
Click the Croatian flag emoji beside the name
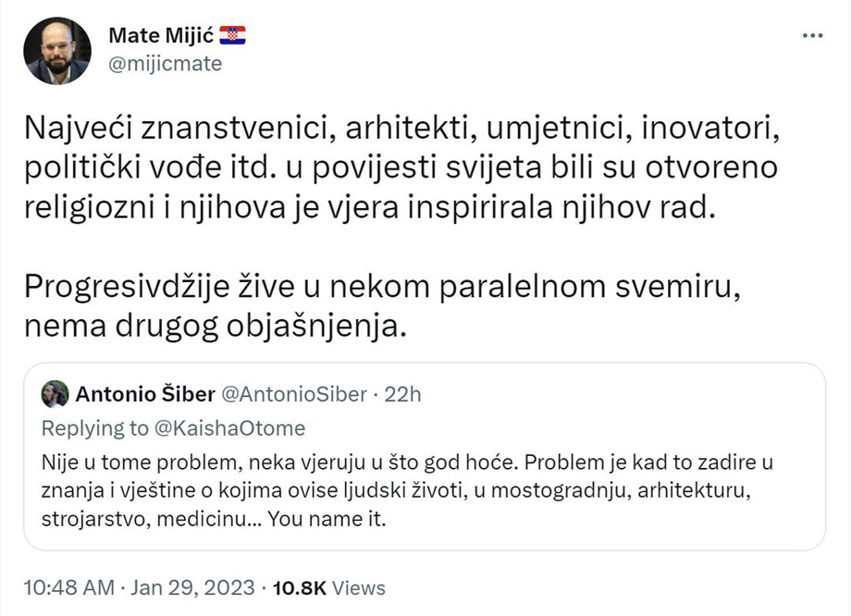click(232, 36)
